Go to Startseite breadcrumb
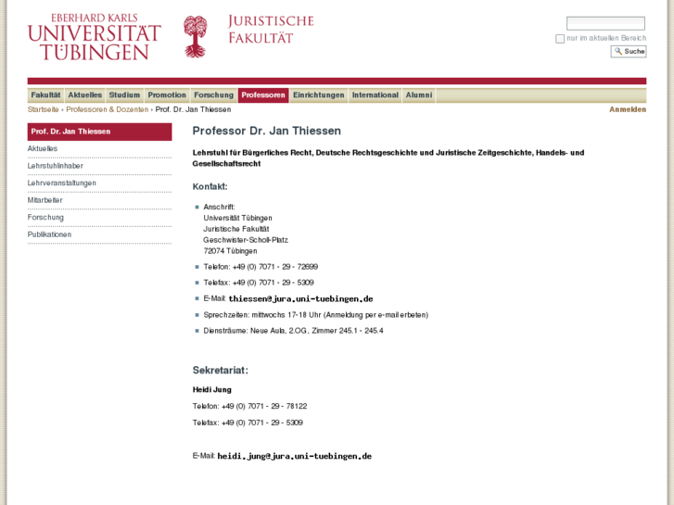674x505 pixels. point(43,109)
